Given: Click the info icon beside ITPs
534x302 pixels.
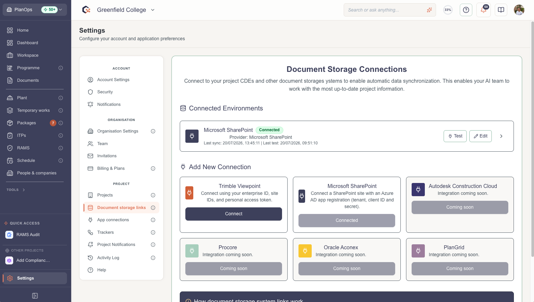Looking at the screenshot, I should [61, 136].
